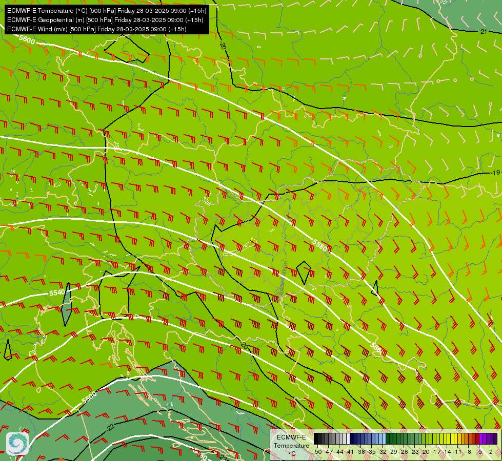
Task: Select the ECMWF-E Geopotential header line
Action: [x=105, y=20]
